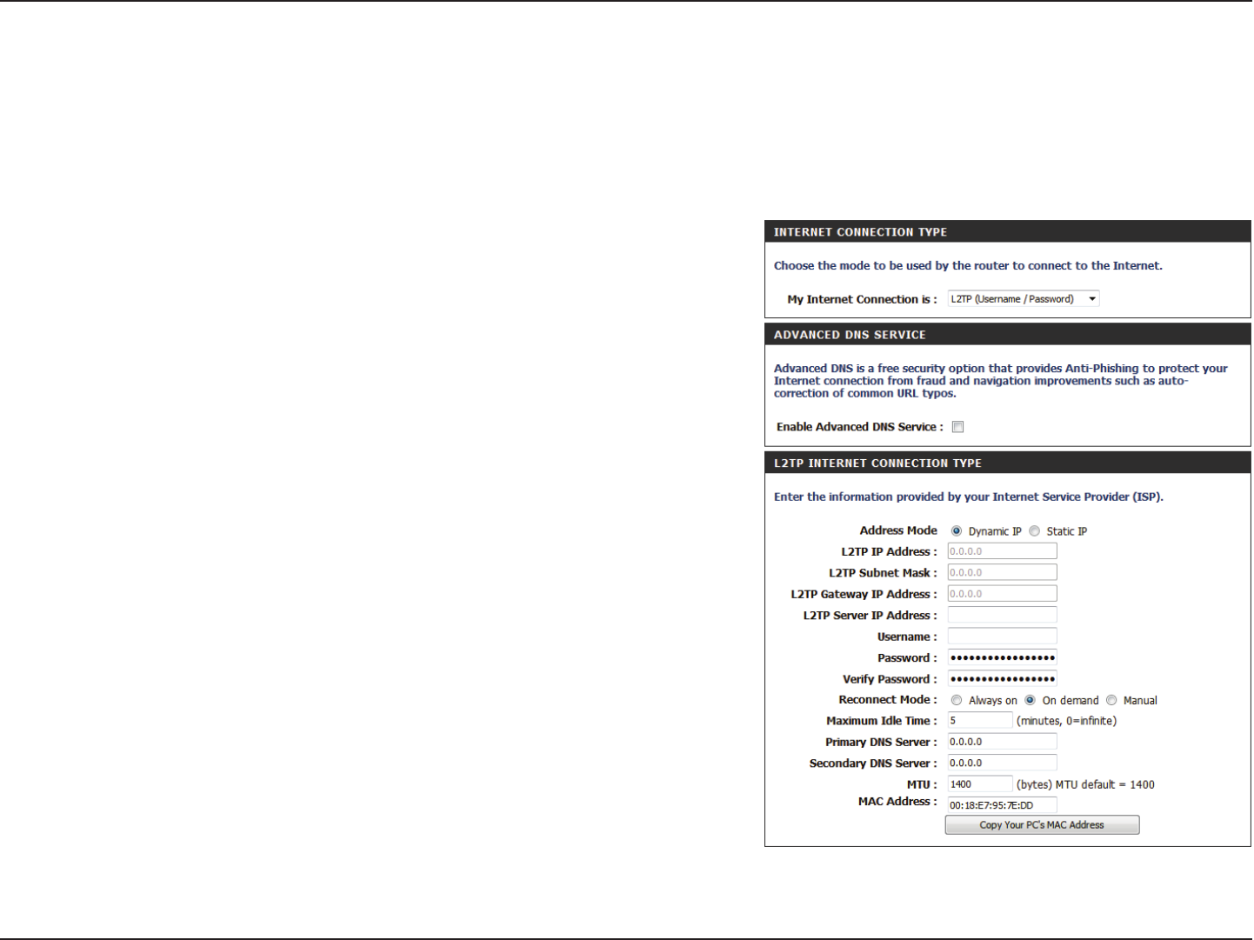The width and height of the screenshot is (1254, 940).
Task: Choose Manual reconnect mode
Action: [1111, 700]
